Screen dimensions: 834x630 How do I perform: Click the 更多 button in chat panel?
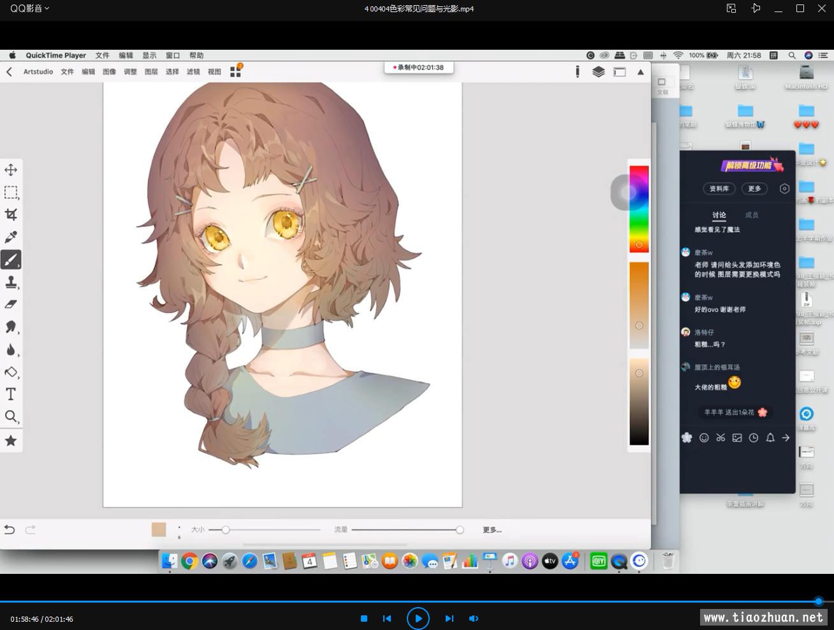click(x=755, y=189)
